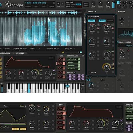Click the upper envelope Sustain knob

click(35, 73)
